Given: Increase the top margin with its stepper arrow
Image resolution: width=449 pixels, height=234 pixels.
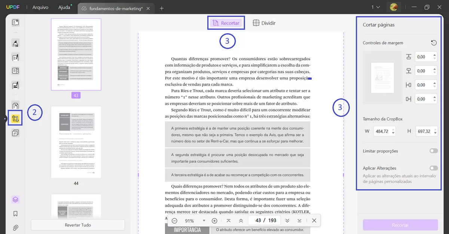Looking at the screenshot, I should click(434, 55).
